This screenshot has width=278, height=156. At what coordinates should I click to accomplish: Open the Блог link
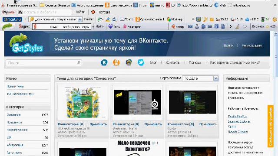pos(153,62)
